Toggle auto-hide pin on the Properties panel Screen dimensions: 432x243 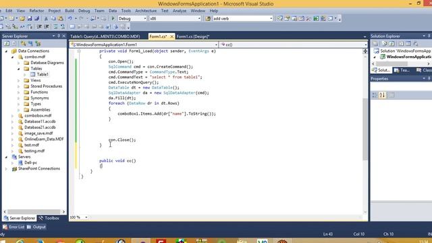(x=429, y=78)
